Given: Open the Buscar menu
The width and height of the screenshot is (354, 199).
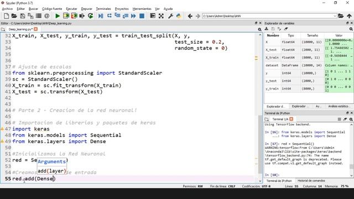Looking at the screenshot, I should 33,9.
